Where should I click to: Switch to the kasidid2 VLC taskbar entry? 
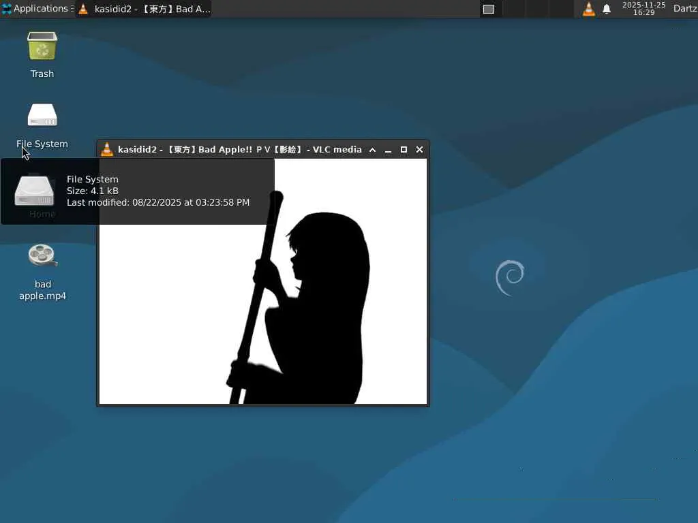click(144, 9)
